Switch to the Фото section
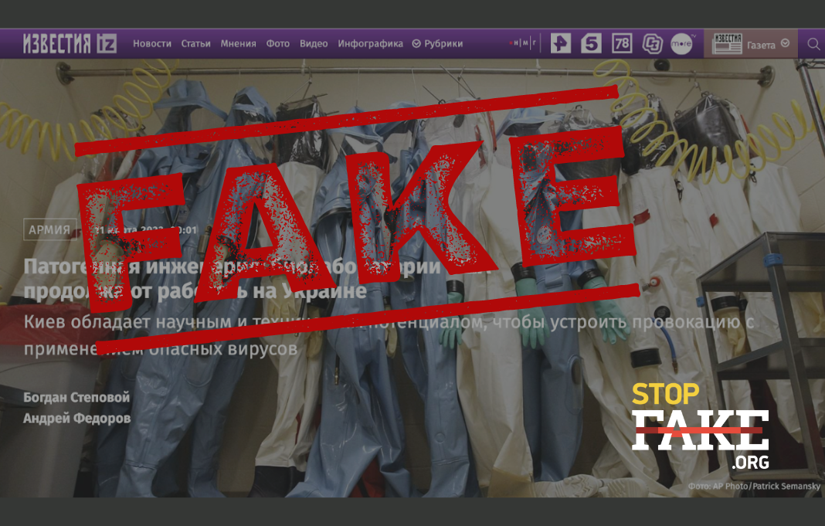This screenshot has width=825, height=526. (x=278, y=44)
